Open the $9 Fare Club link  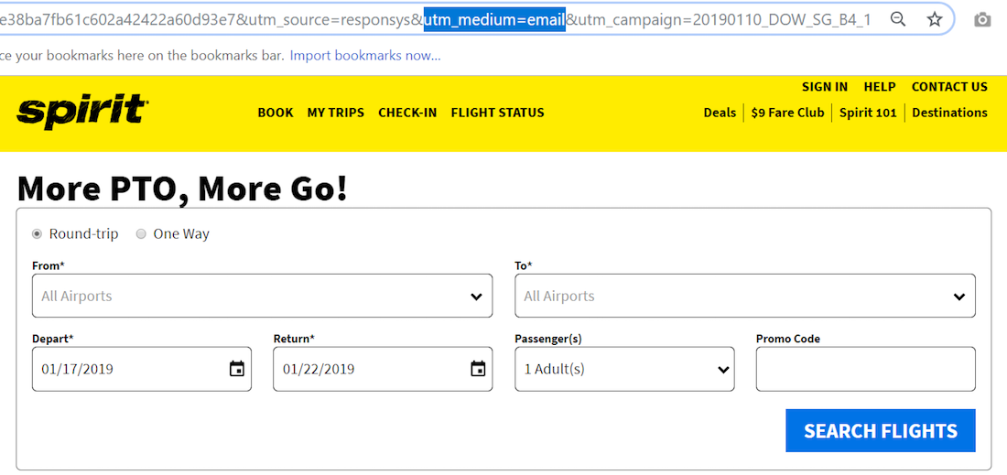(x=787, y=113)
